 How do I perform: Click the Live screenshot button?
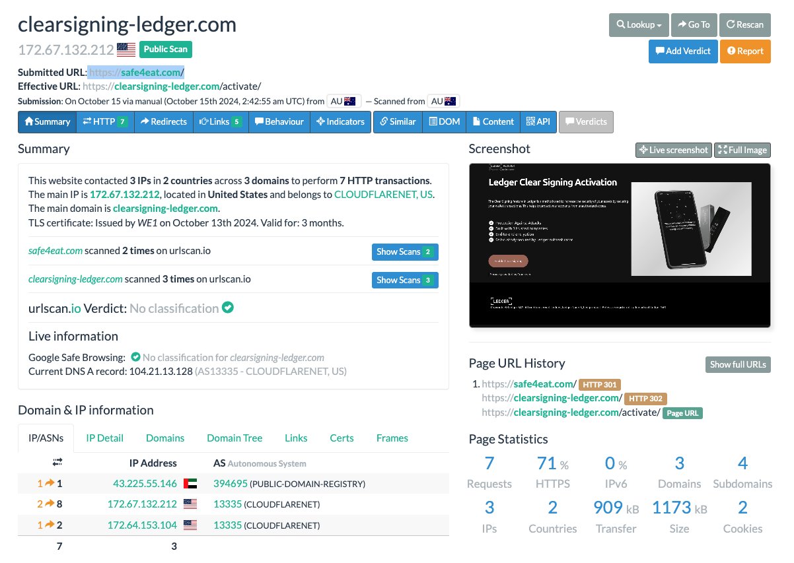coord(674,150)
